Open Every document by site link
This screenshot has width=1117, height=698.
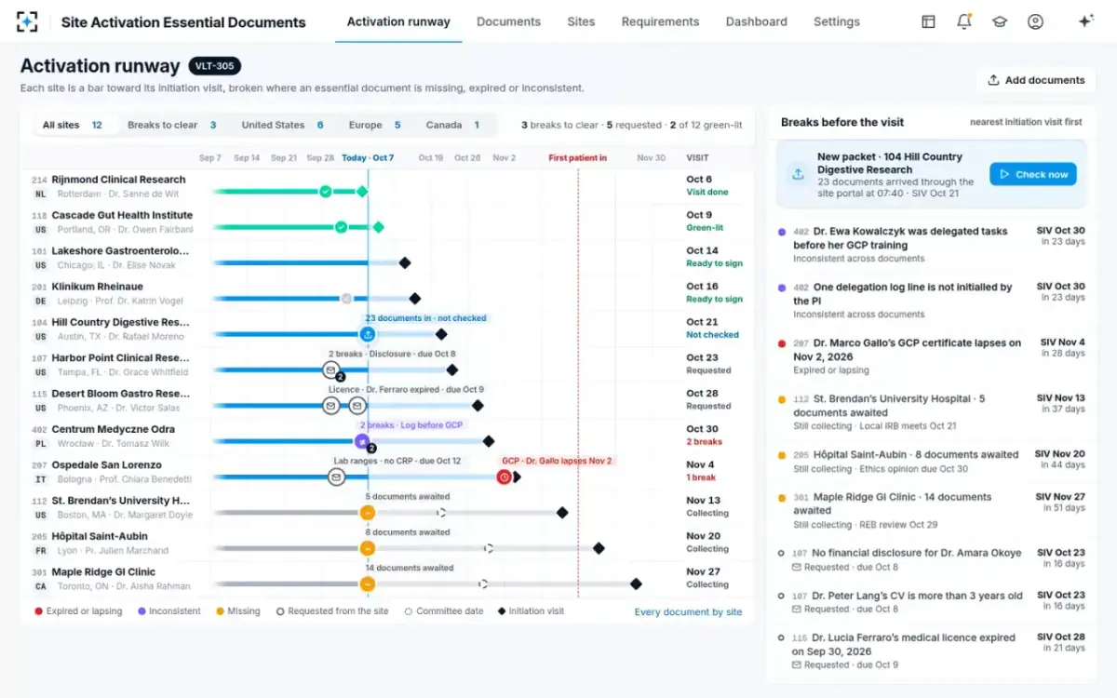point(688,612)
